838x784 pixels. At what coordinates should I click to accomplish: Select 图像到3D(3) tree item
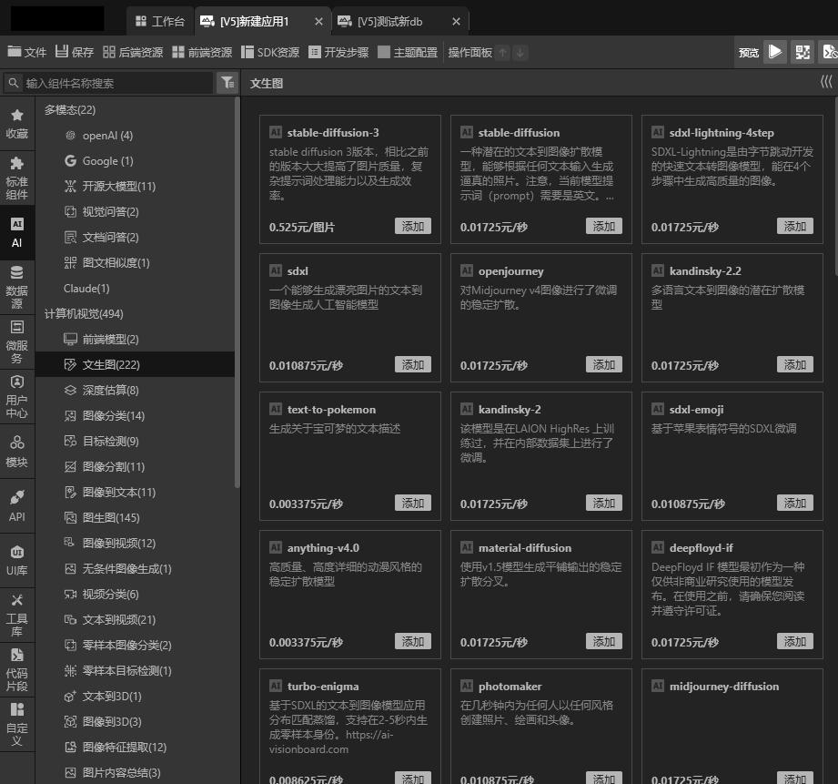click(135, 721)
